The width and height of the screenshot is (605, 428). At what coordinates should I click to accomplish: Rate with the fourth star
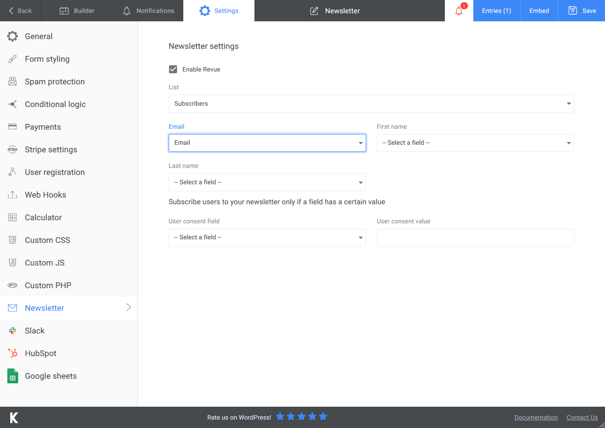click(312, 416)
